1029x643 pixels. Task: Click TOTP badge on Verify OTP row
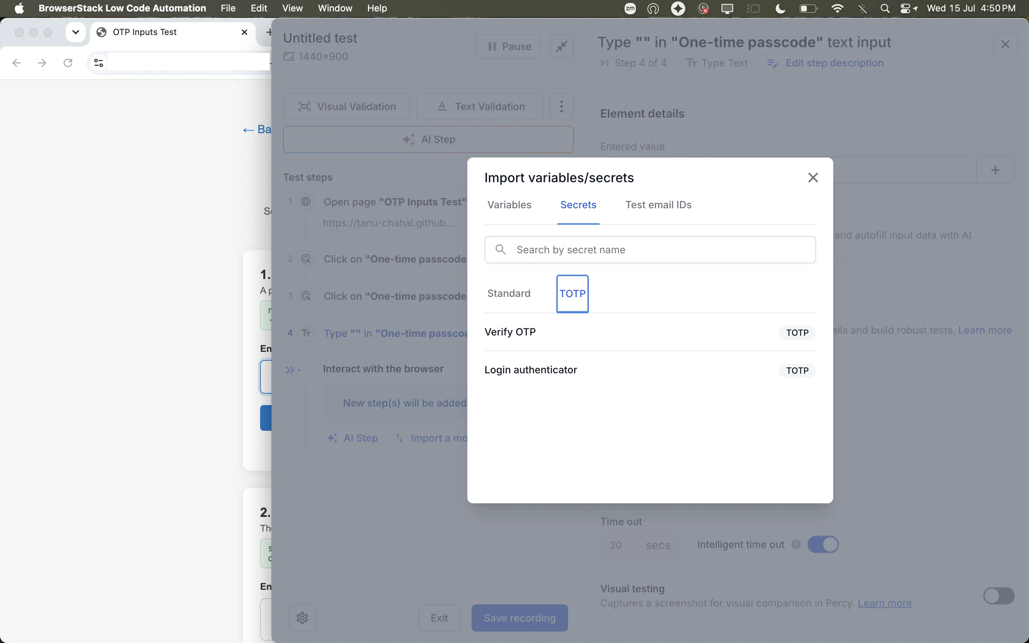point(797,333)
